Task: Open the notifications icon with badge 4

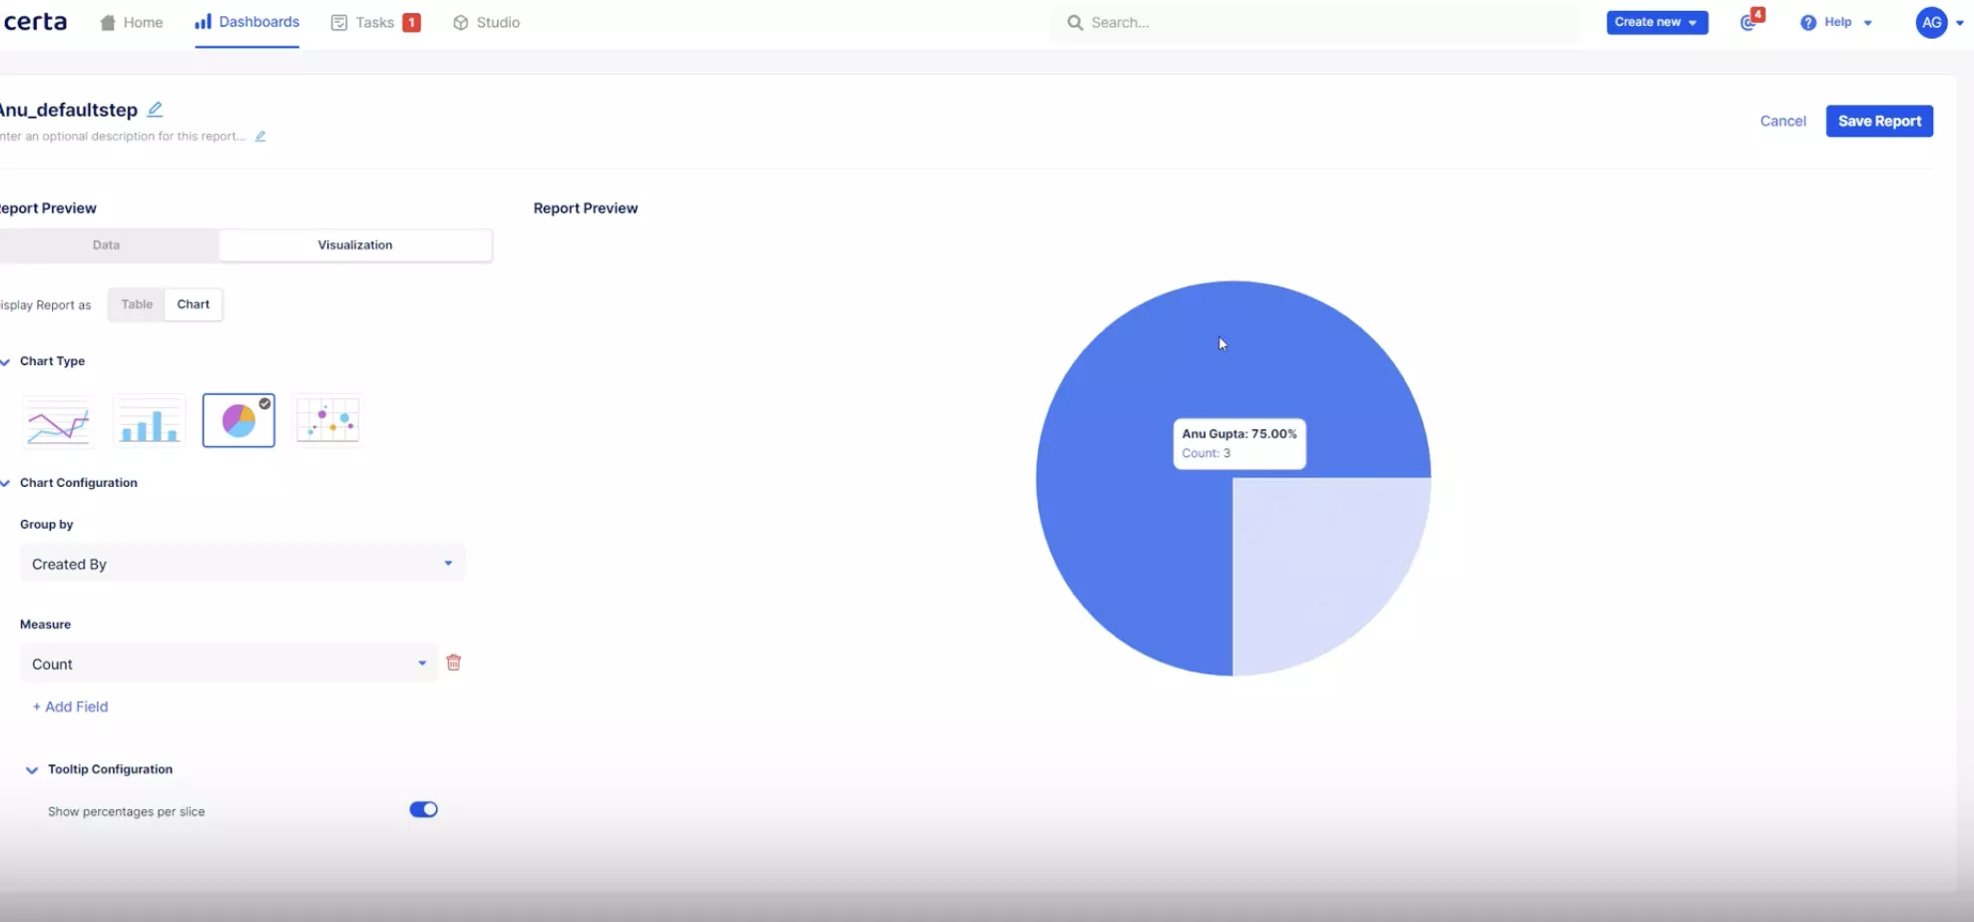Action: 1749,21
